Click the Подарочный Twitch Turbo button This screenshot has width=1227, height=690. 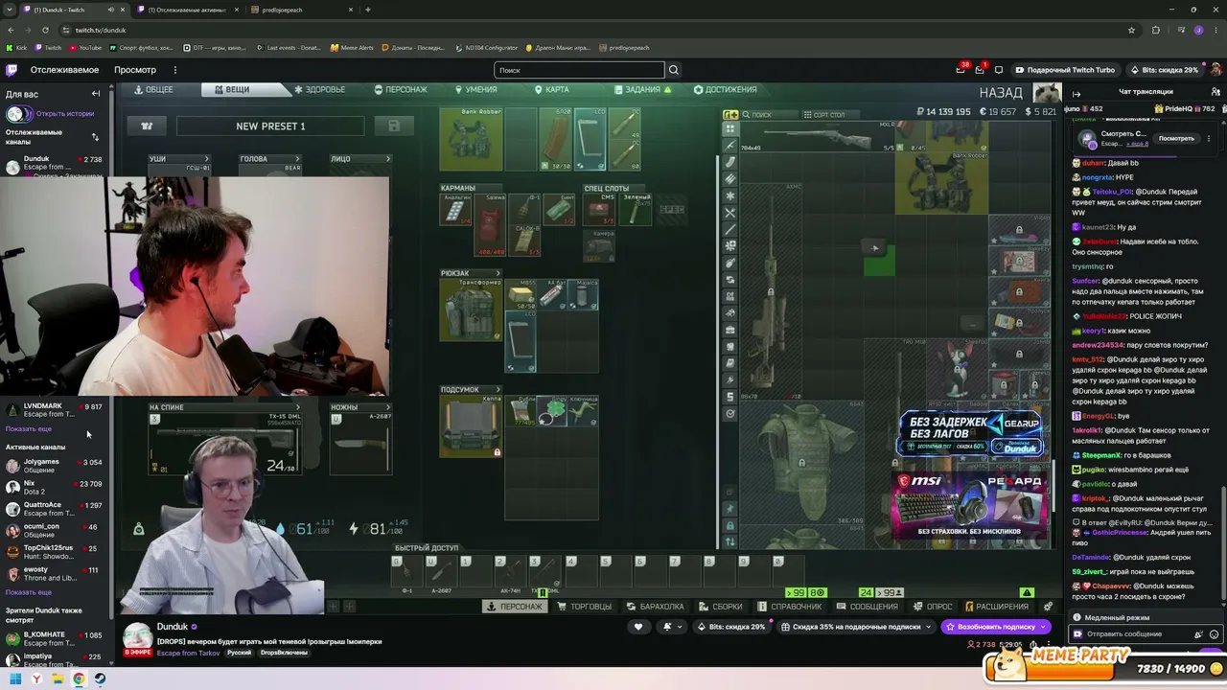pos(1066,70)
